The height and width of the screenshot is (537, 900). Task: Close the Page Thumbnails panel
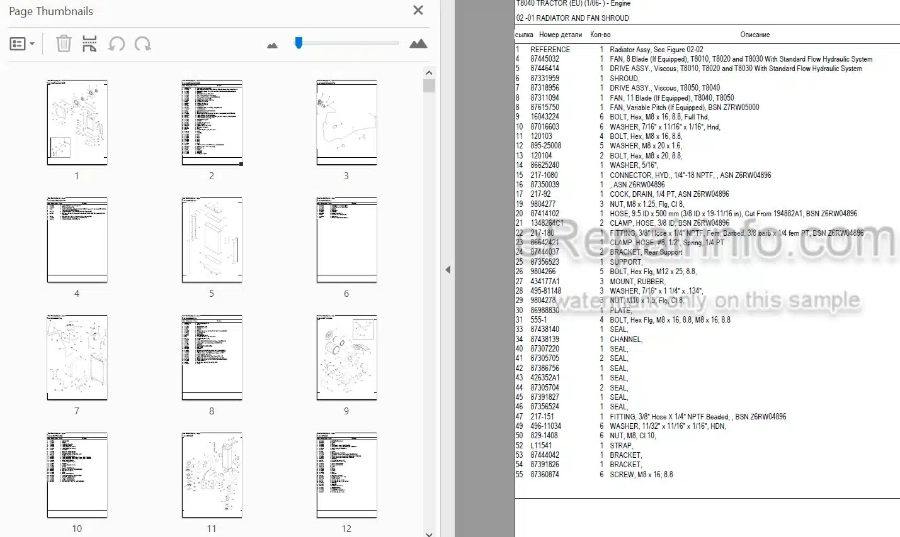(x=418, y=10)
